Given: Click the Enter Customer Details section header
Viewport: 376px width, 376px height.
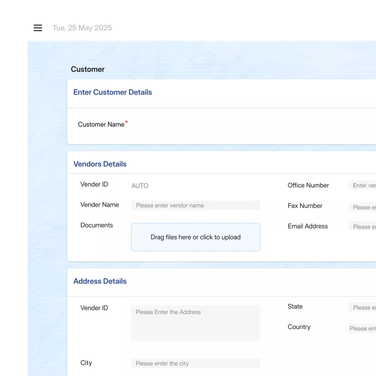Looking at the screenshot, I should pos(113,92).
